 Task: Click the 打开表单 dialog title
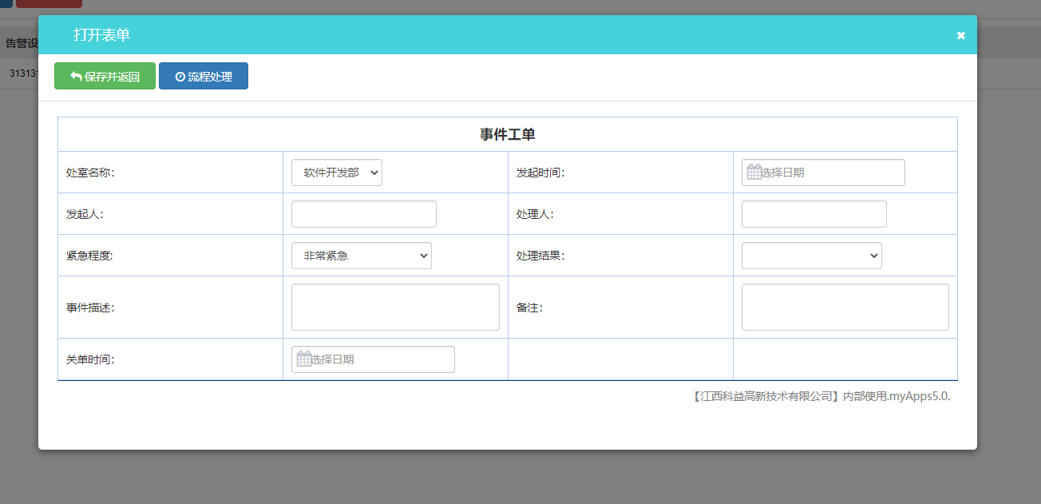tap(101, 35)
